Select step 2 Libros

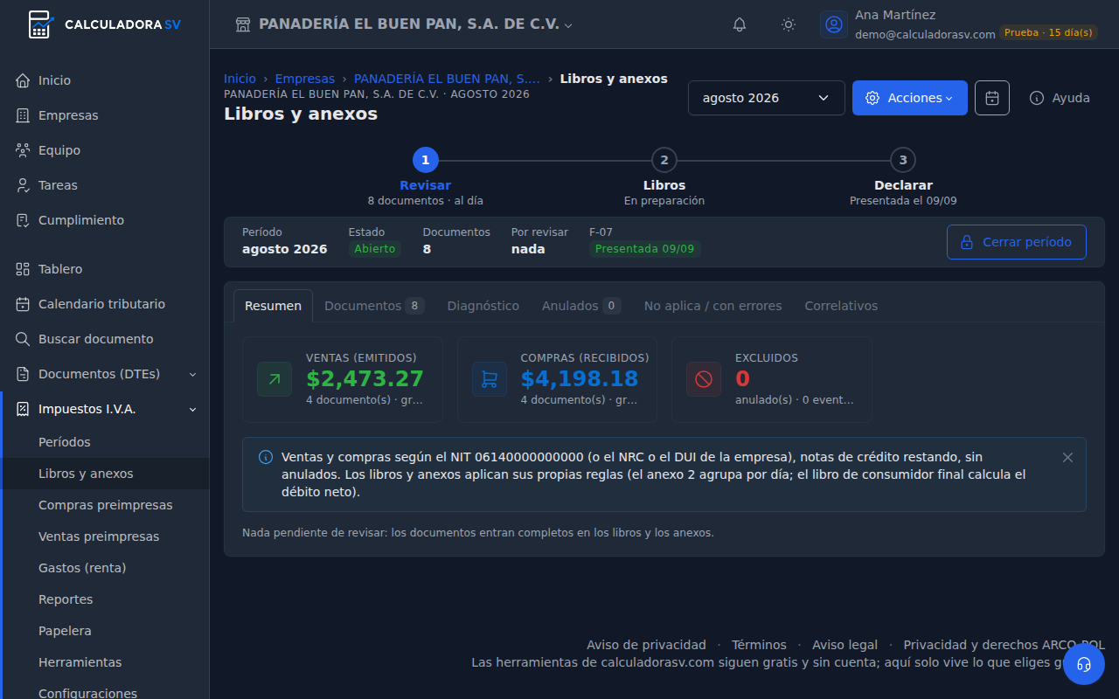coord(664,177)
